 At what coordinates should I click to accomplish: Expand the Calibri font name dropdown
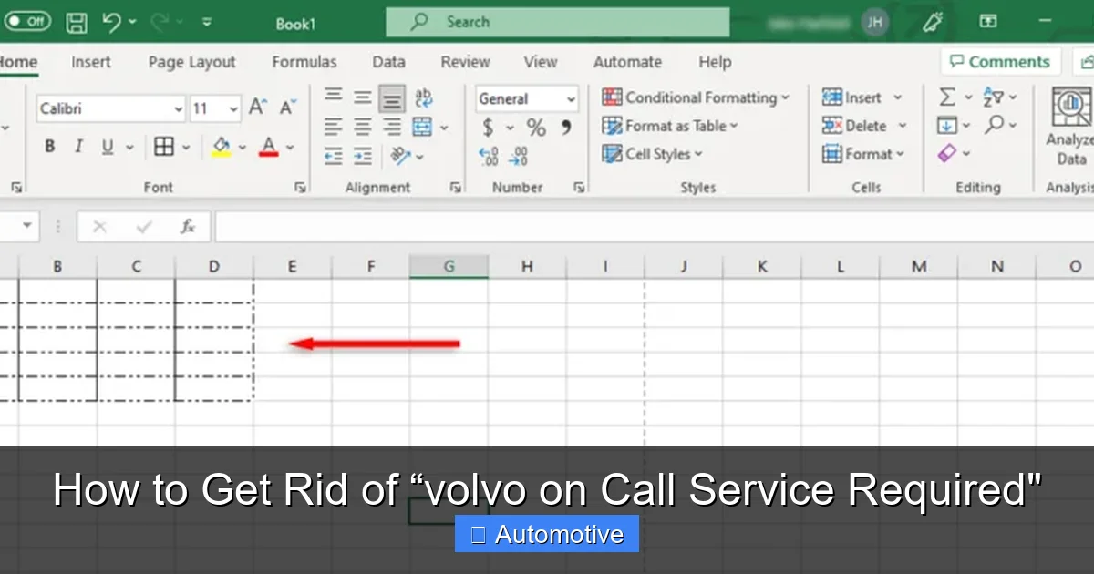[178, 109]
